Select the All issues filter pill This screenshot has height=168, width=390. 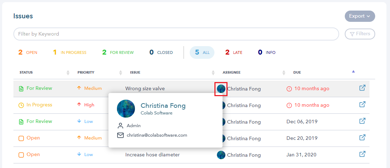(202, 52)
